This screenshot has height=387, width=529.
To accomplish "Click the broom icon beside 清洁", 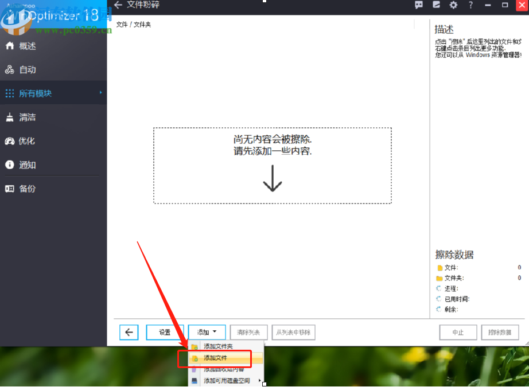I will click(x=10, y=117).
